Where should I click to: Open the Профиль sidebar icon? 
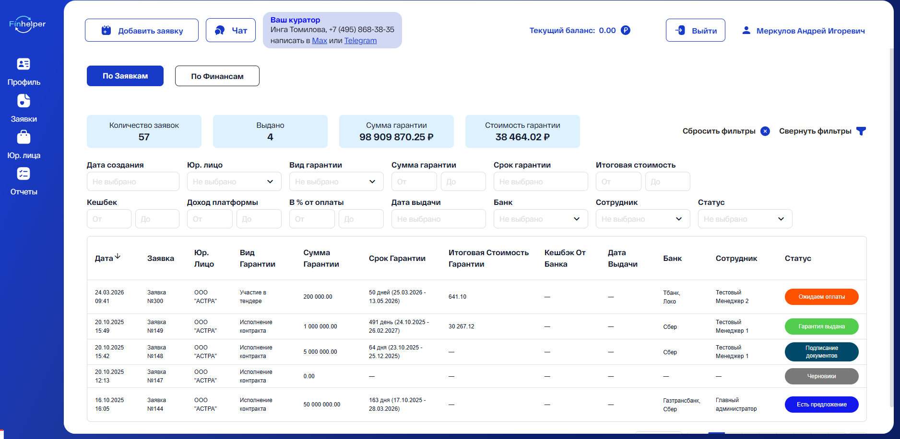[24, 64]
